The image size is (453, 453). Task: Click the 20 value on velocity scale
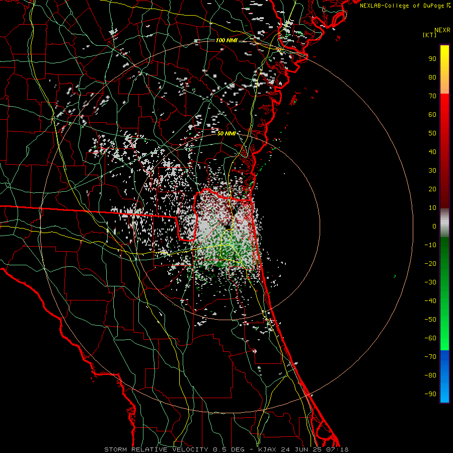pyautogui.click(x=432, y=189)
